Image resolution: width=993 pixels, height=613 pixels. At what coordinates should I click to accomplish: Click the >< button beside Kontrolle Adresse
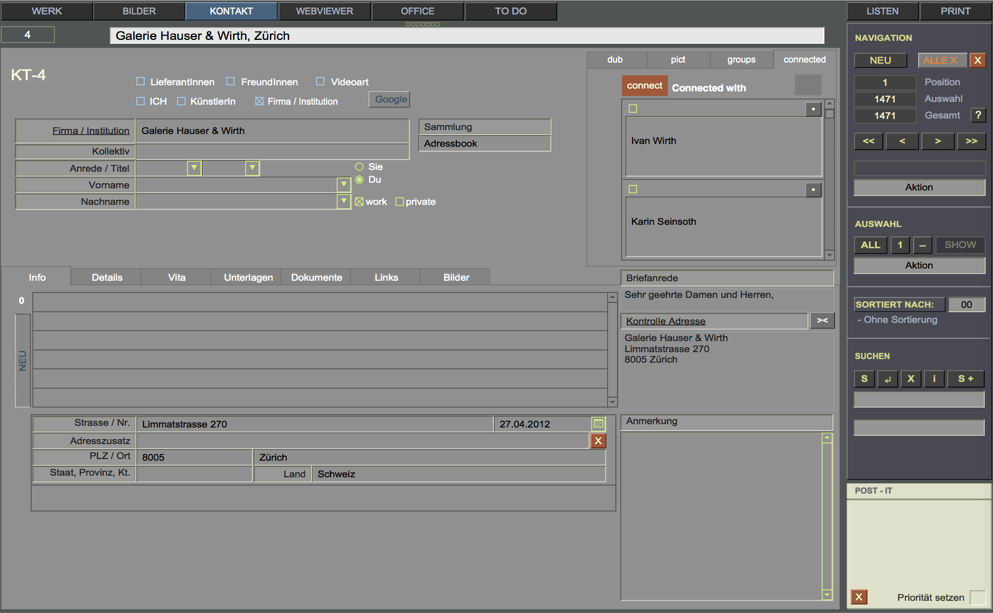(822, 321)
